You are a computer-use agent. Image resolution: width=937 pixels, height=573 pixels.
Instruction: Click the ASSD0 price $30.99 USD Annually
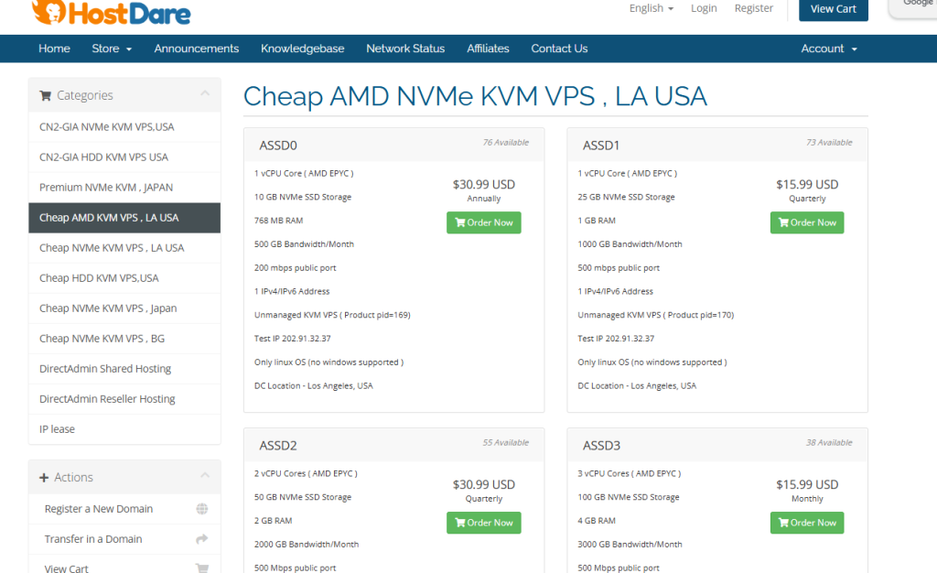483,190
